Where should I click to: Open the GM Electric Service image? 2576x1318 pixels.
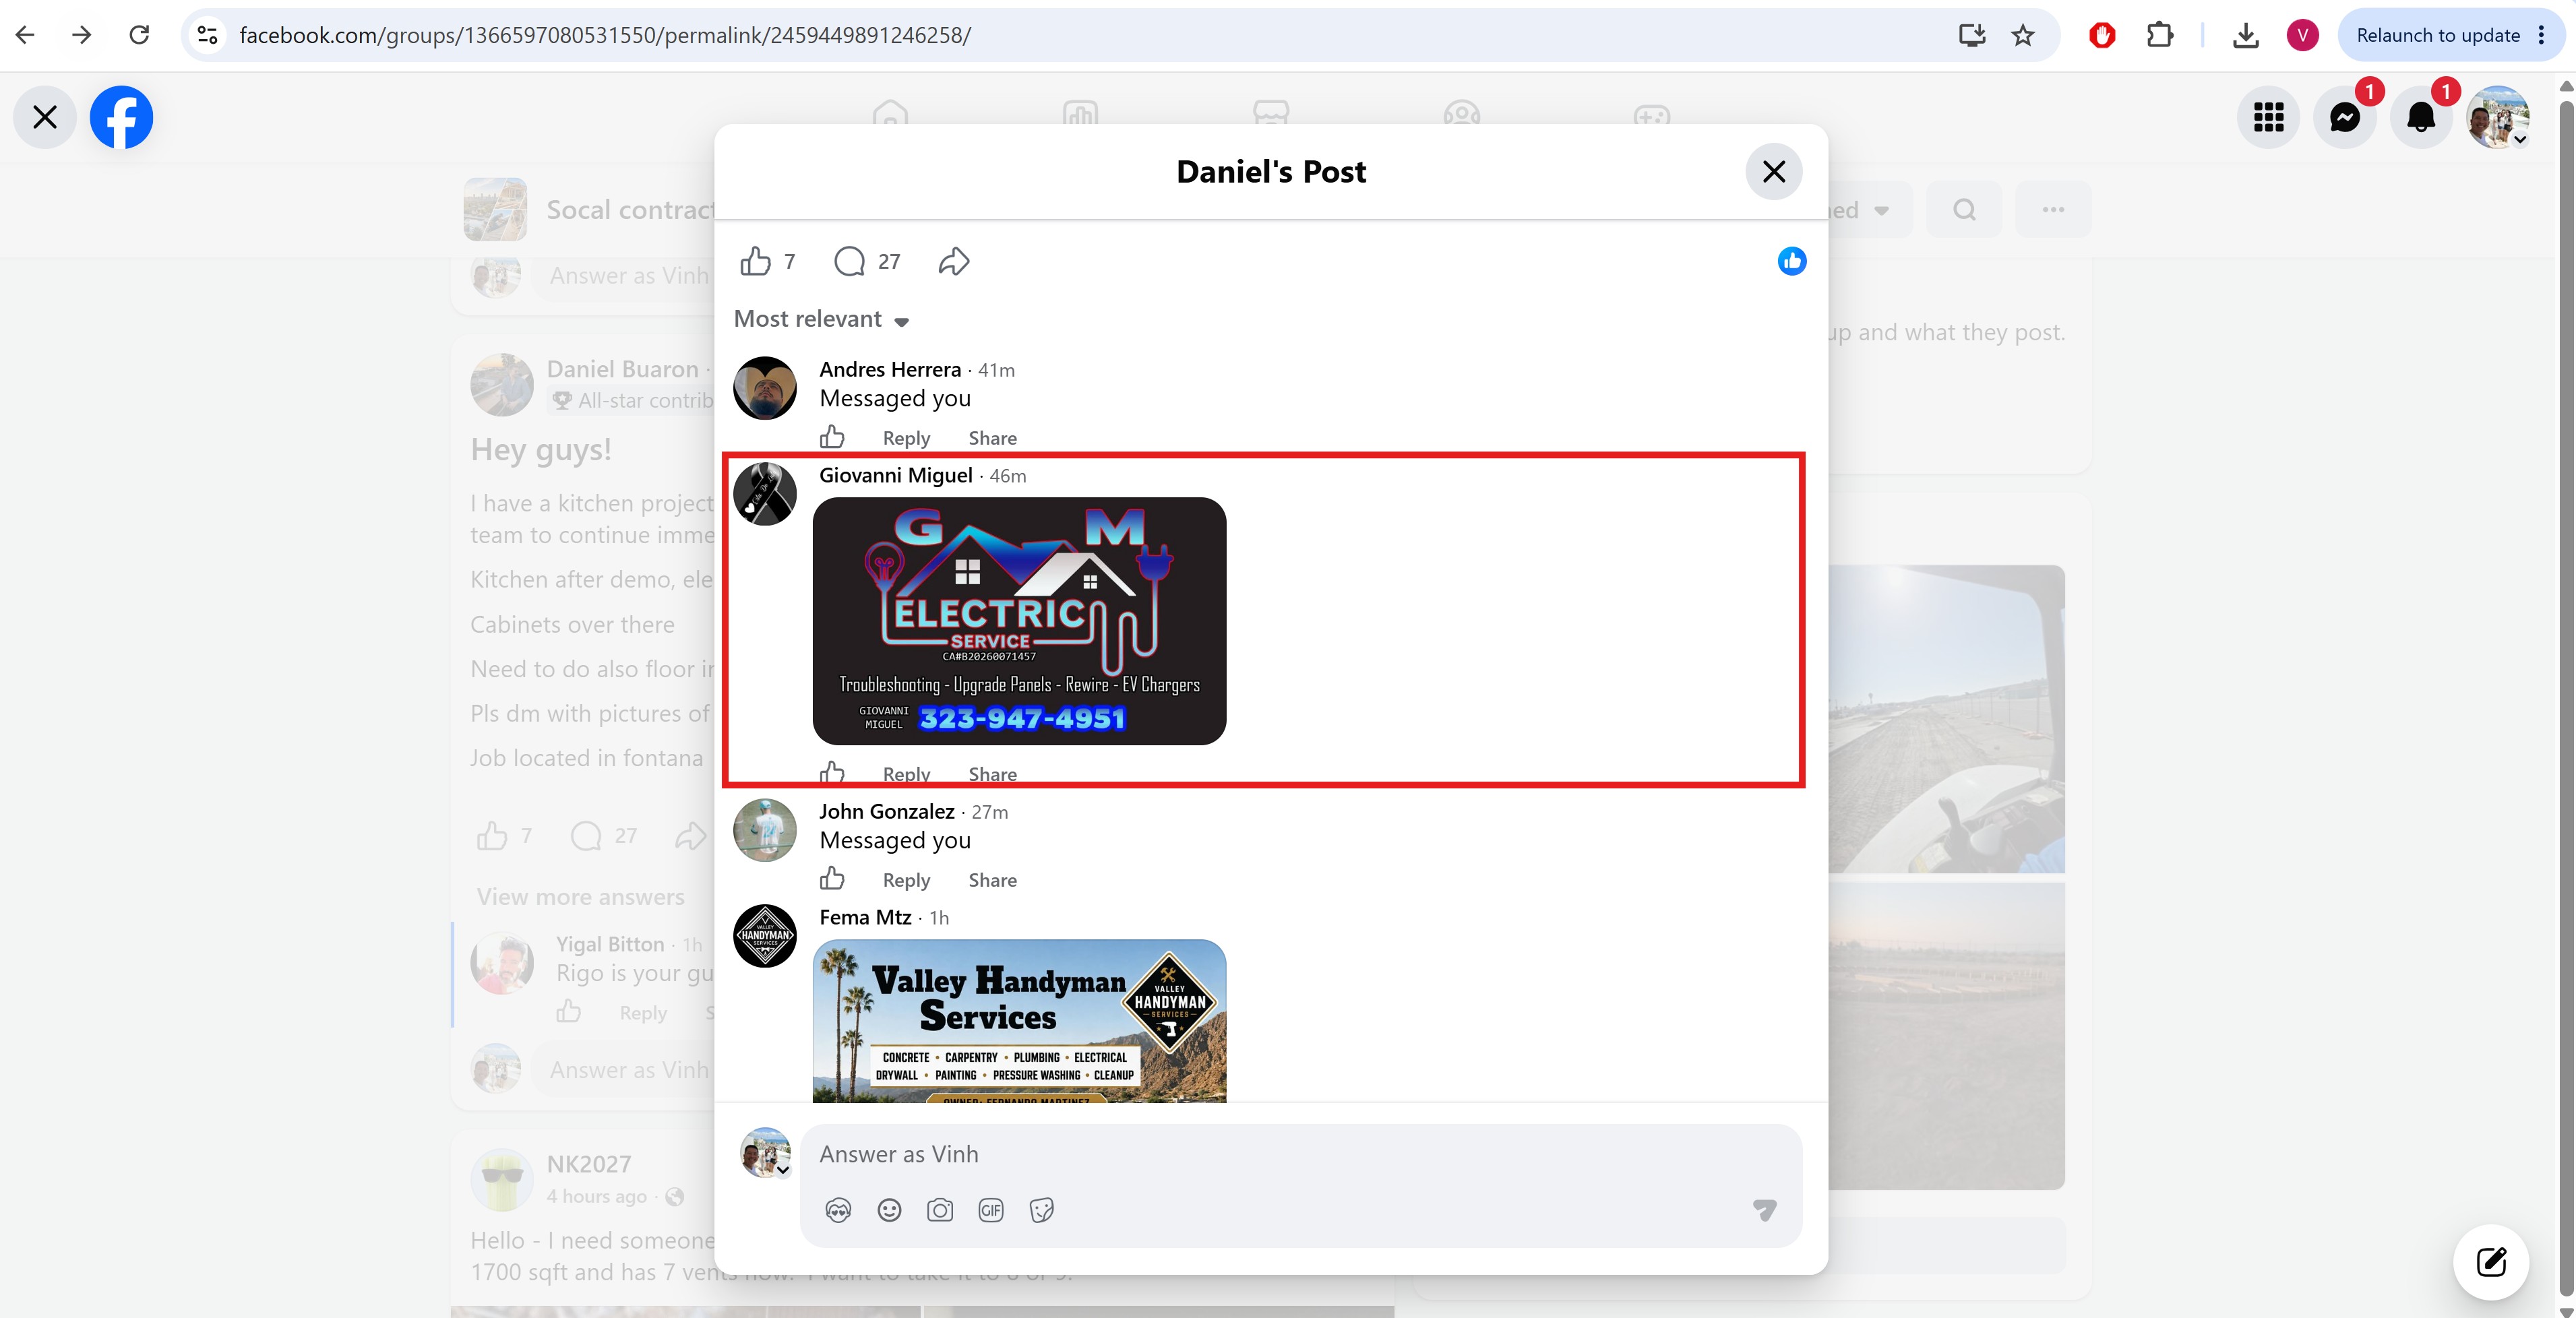1019,621
